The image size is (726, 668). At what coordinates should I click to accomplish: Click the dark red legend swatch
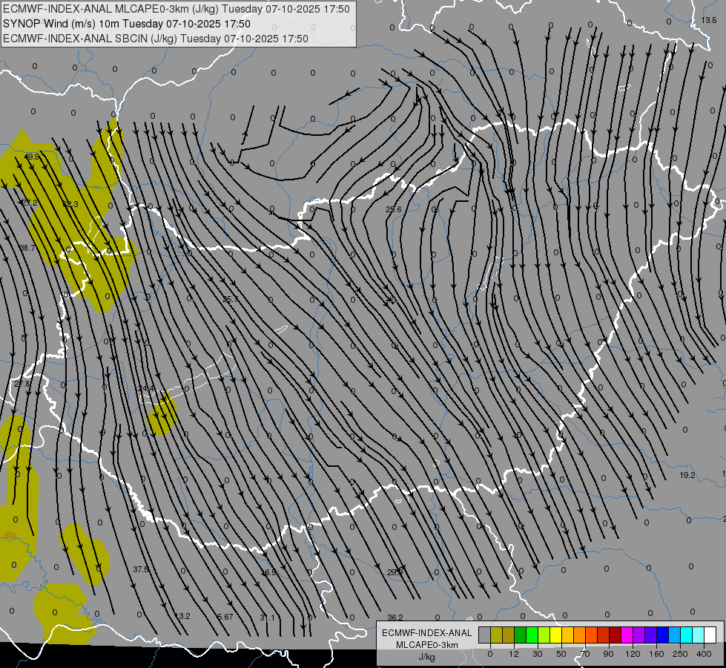(615, 635)
